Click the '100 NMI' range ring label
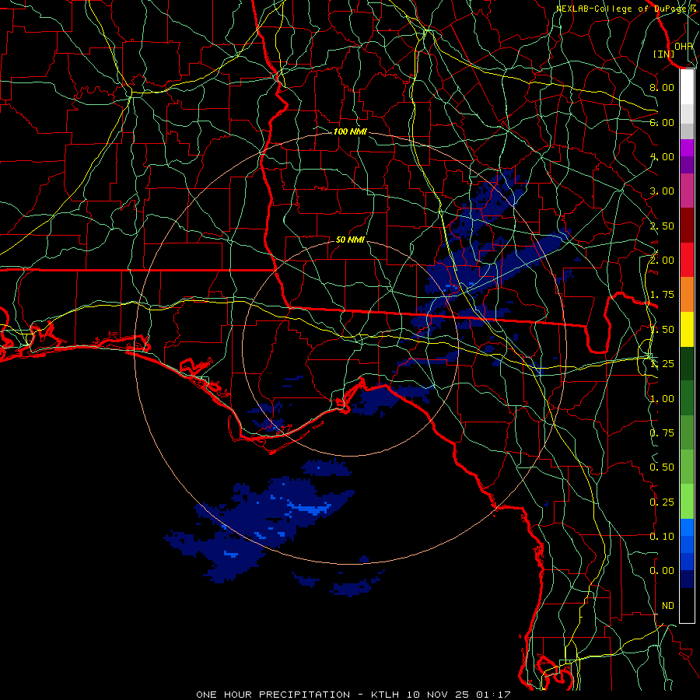The height and width of the screenshot is (700, 700). click(x=350, y=131)
